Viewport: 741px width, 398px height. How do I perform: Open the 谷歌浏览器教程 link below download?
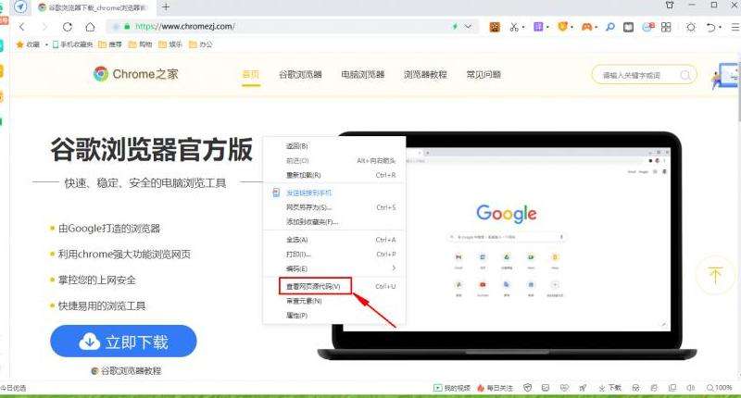(x=126, y=371)
